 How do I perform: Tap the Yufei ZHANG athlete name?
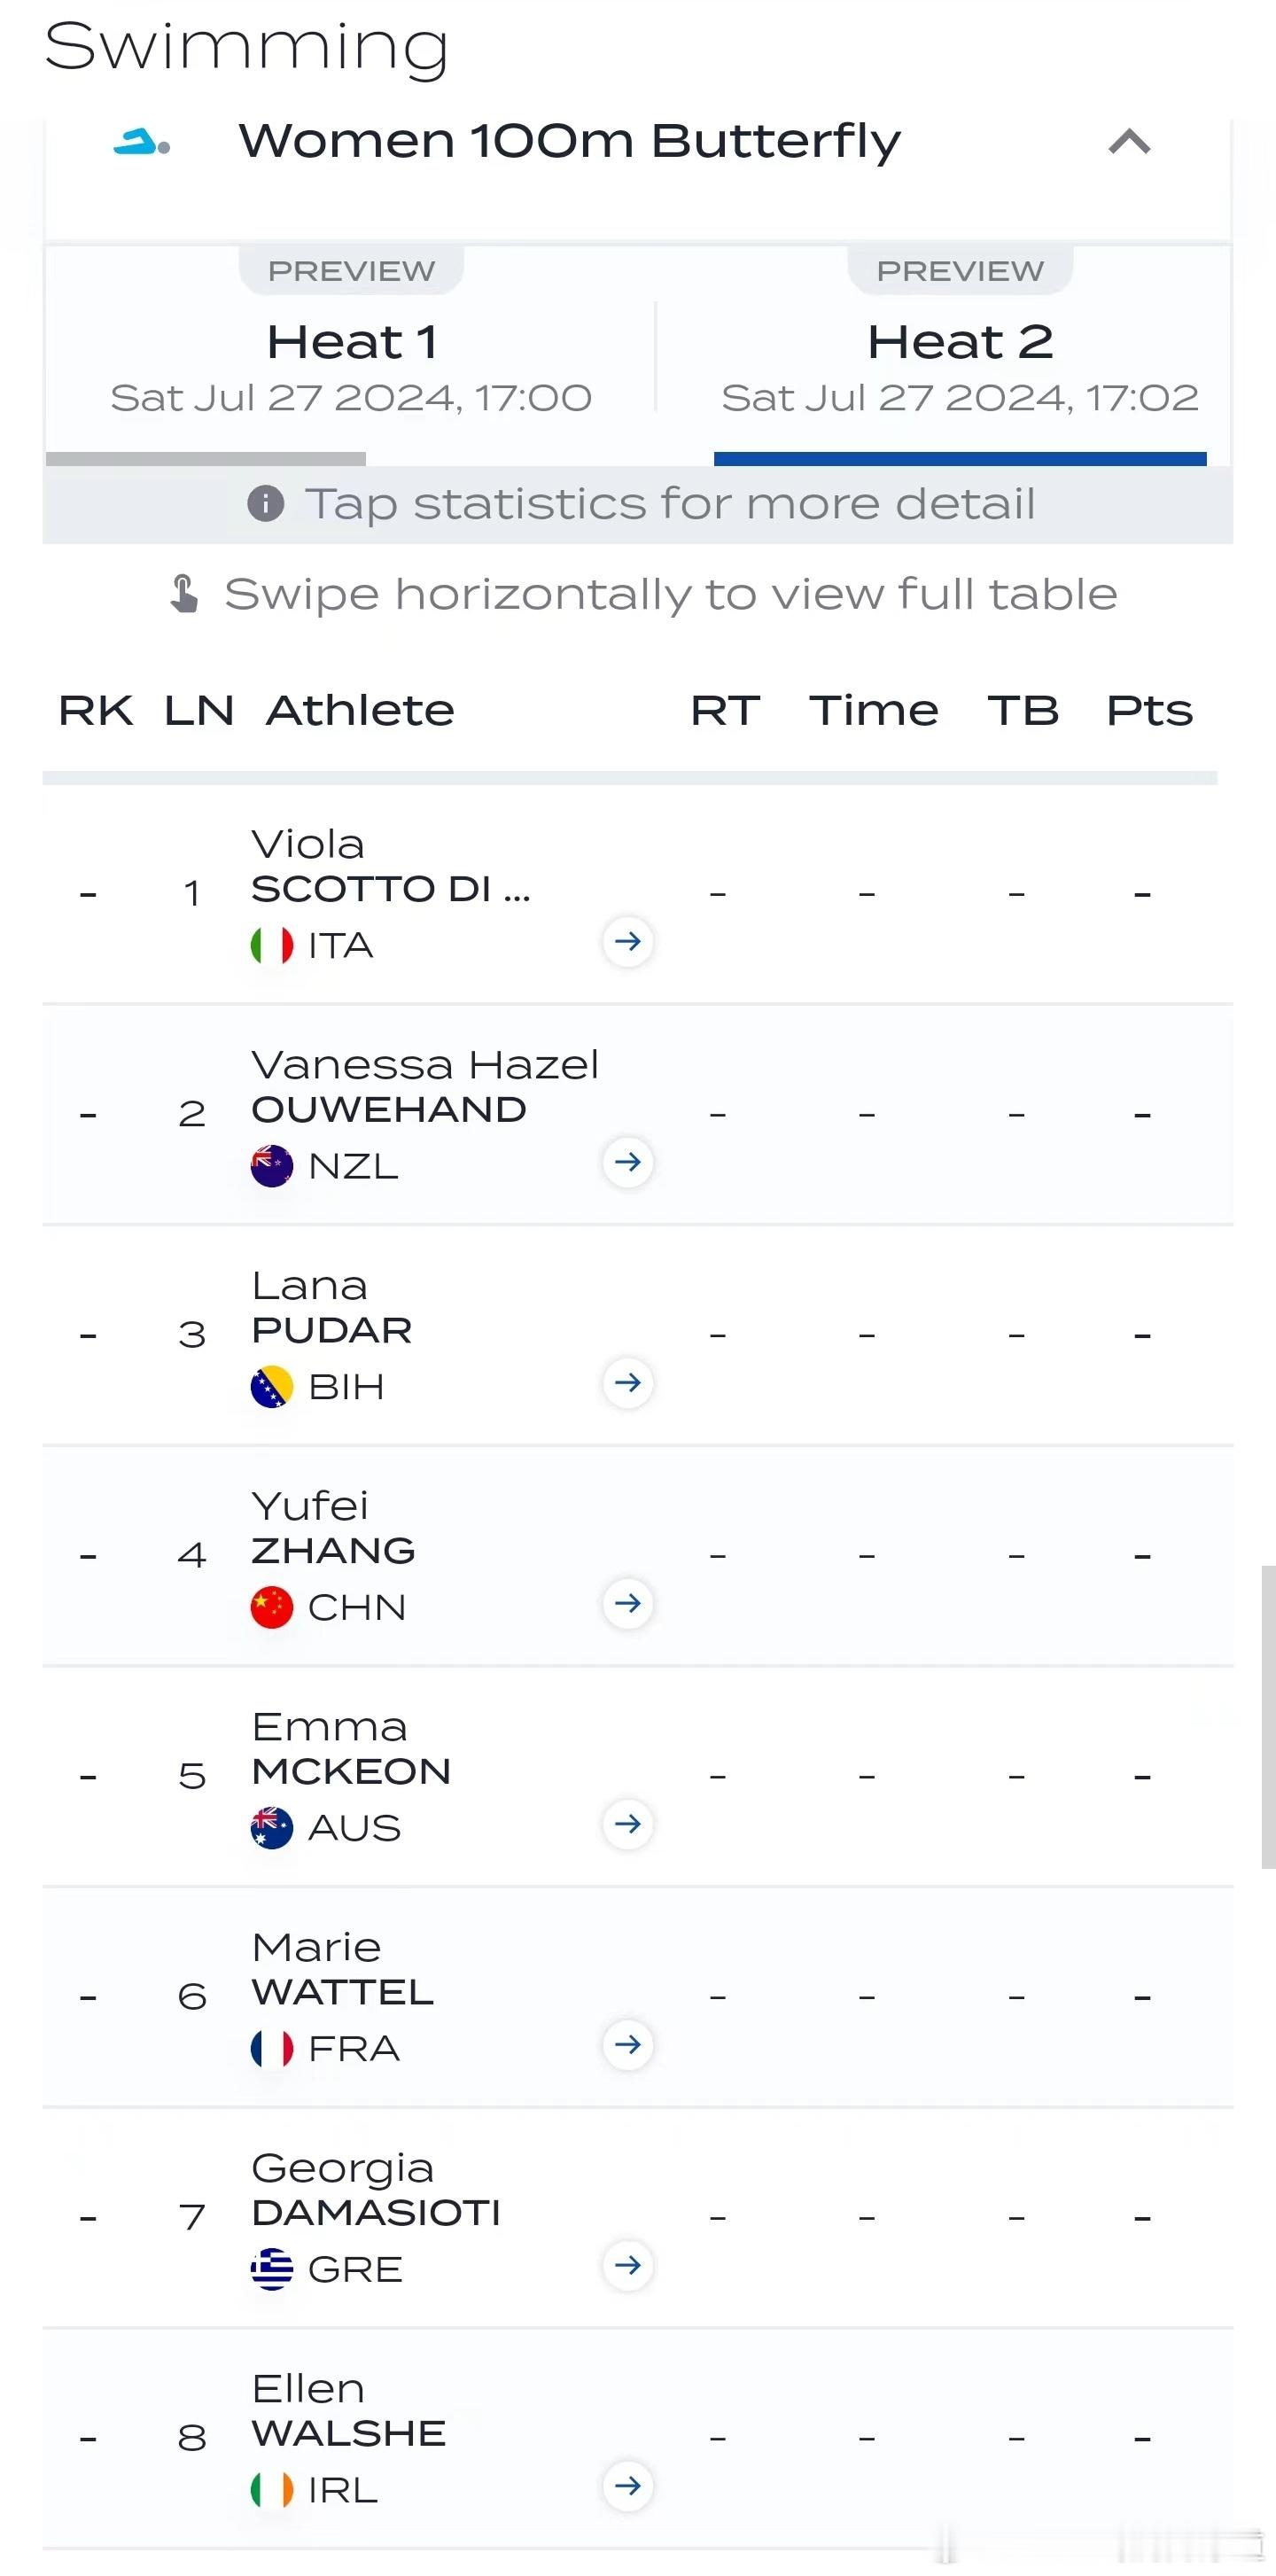click(333, 1528)
